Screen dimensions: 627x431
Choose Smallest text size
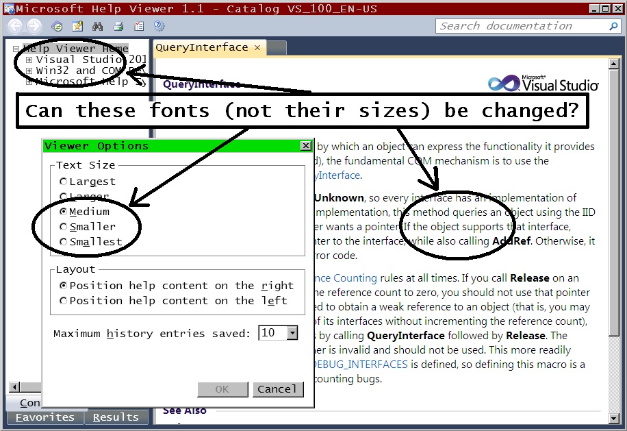tap(63, 241)
